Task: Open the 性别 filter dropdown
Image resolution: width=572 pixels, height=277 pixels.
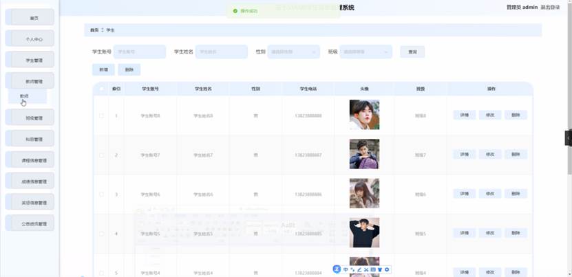Action: pos(293,52)
